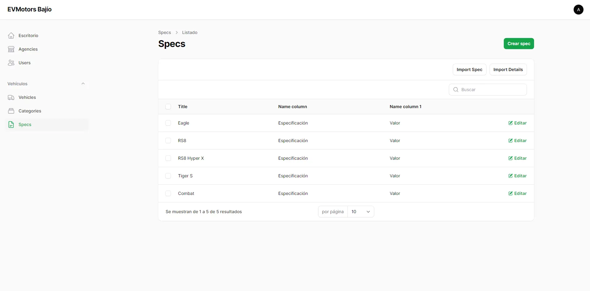
Task: Click the RS8 Hyper X title cell
Action: (x=191, y=158)
